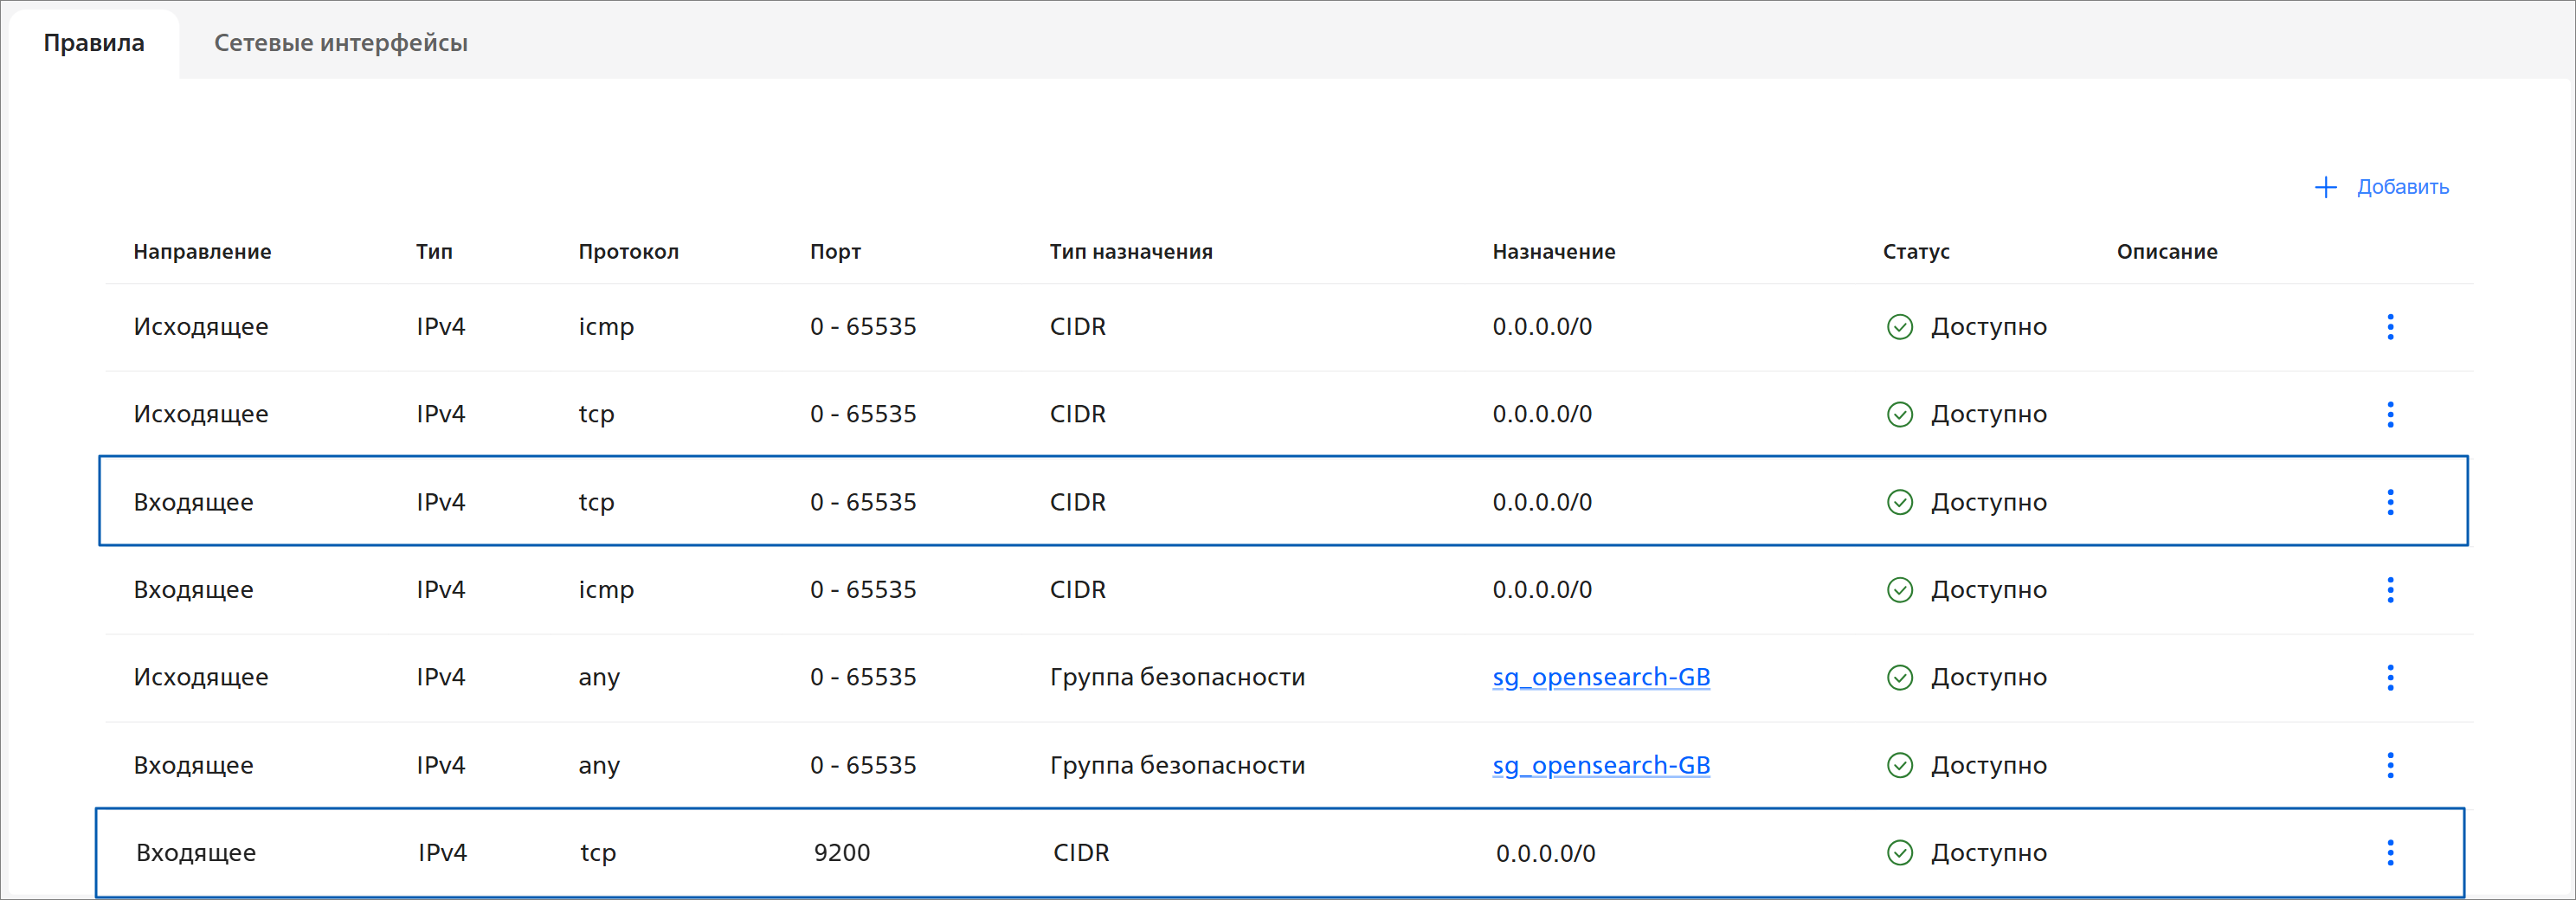Viewport: 2576px width, 900px height.
Task: Click the Статус column header
Action: 1915,252
